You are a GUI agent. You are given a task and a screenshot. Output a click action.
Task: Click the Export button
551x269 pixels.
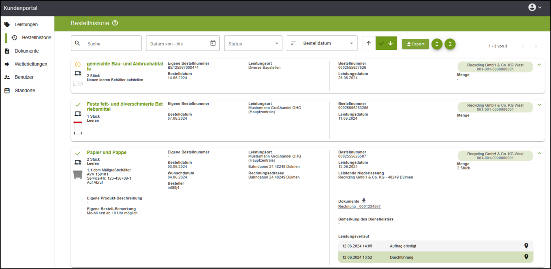coord(415,44)
